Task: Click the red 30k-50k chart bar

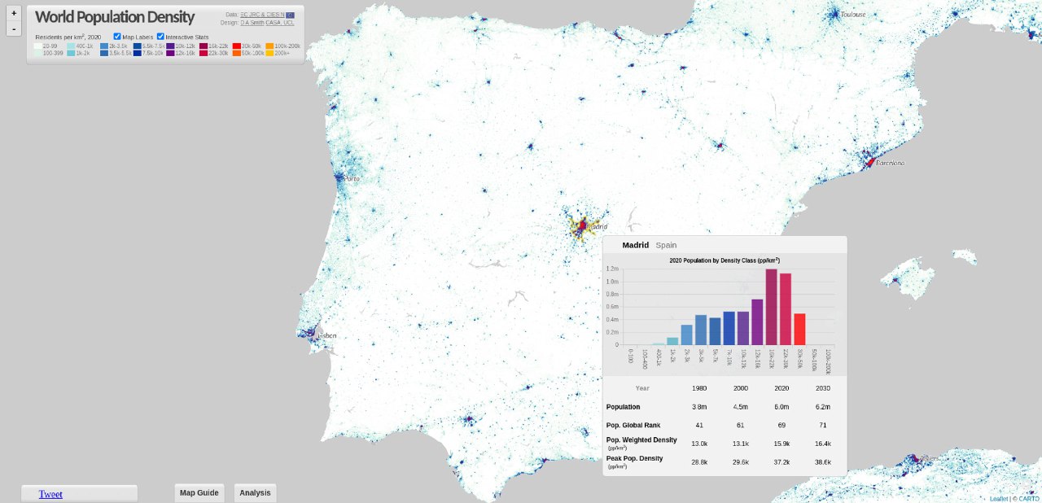Action: coord(799,329)
